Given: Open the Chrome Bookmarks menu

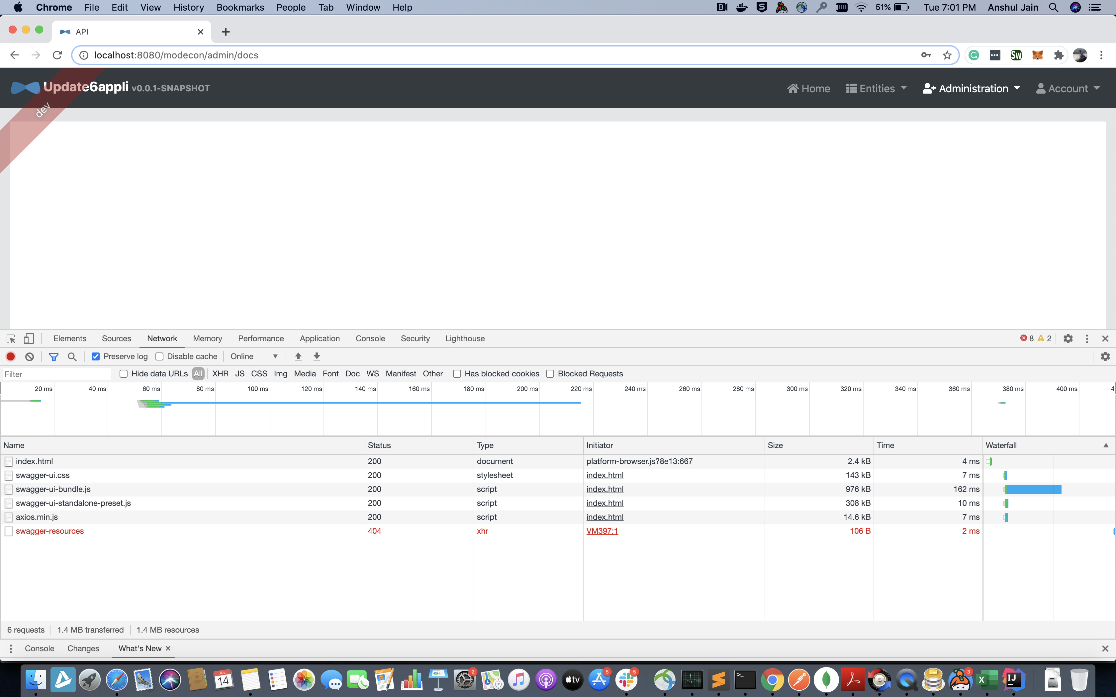Looking at the screenshot, I should [x=240, y=7].
